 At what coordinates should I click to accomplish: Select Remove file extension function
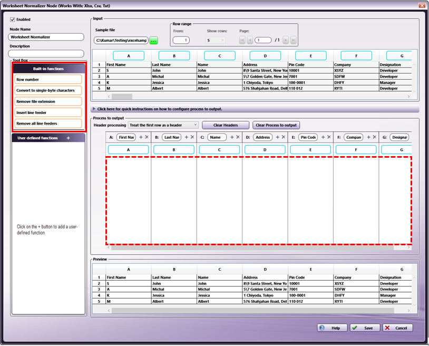tap(48, 102)
